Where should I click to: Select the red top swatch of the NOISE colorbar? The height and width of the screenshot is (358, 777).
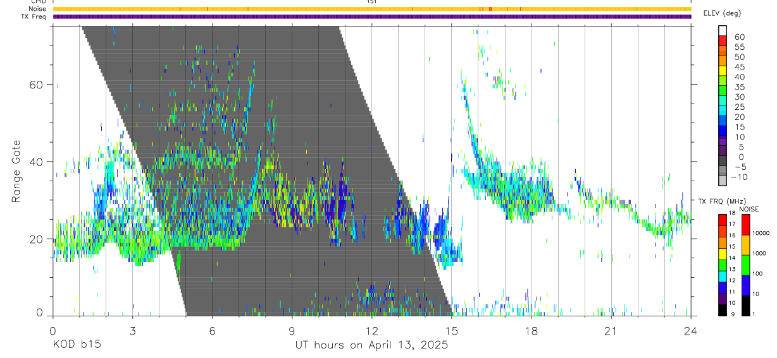(745, 225)
